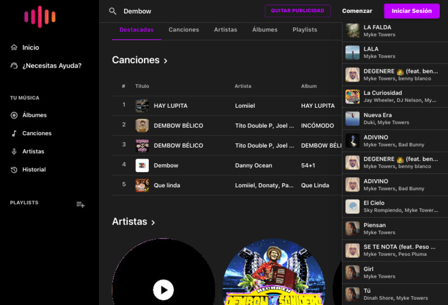Image resolution: width=448 pixels, height=305 pixels.
Task: Click the Danny Ocean Dembow cover
Action: click(142, 166)
